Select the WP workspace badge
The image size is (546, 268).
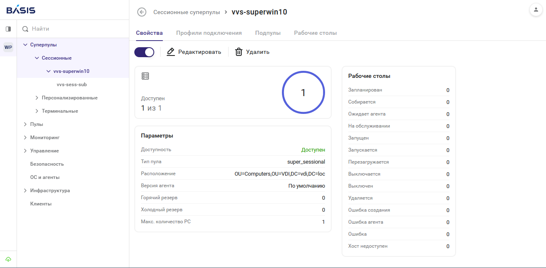coord(8,47)
